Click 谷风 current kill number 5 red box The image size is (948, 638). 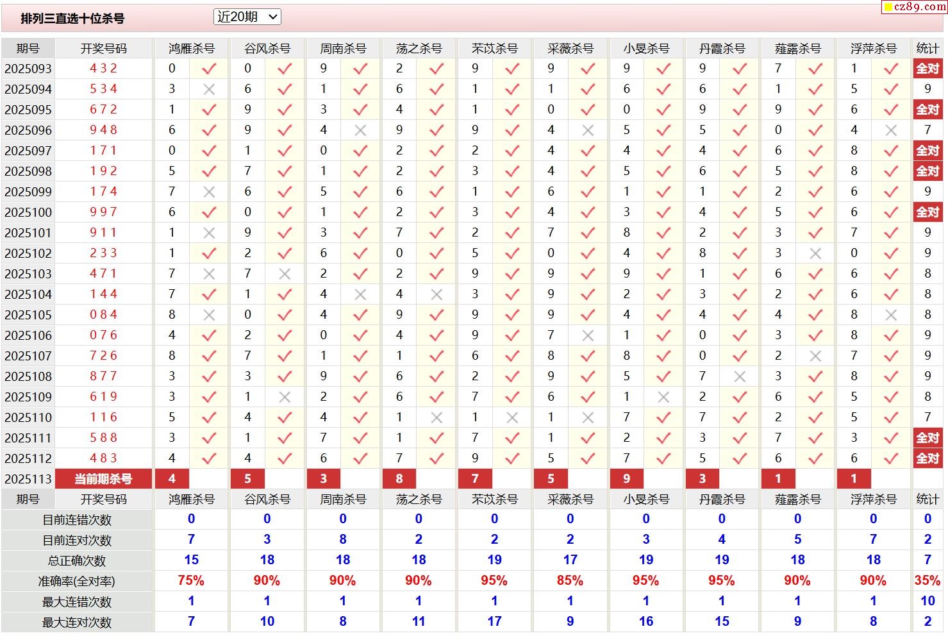(x=247, y=479)
